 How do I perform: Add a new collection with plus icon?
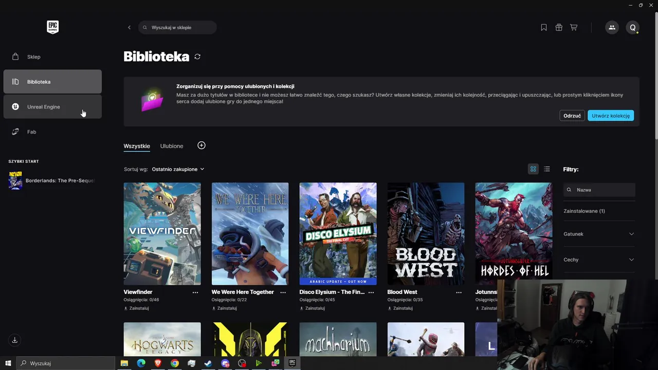click(202, 145)
